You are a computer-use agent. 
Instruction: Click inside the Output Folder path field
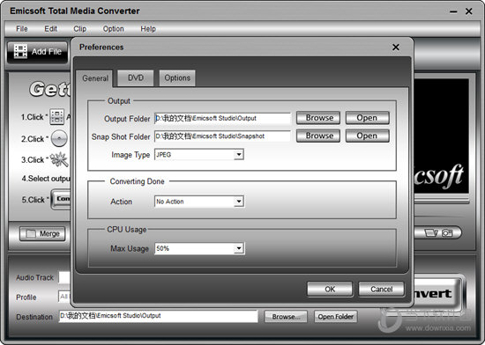[222, 118]
